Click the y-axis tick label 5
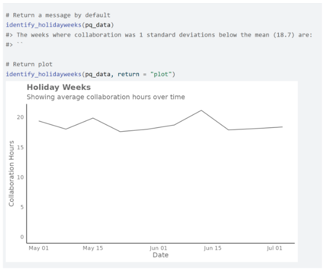Screen dimensions: 326x271 (x=22, y=207)
